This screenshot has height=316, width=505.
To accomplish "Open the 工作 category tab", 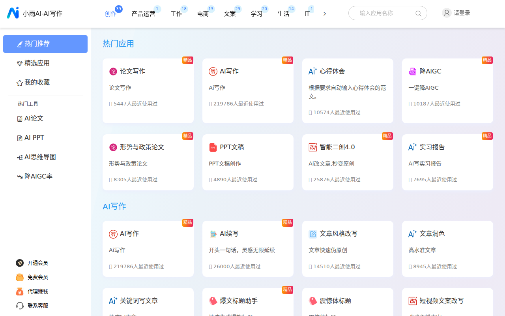I will (176, 14).
